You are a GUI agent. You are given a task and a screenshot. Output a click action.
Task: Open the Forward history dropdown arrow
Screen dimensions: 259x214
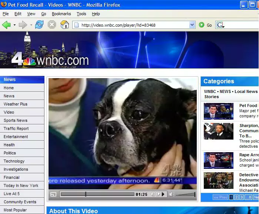[31, 25]
